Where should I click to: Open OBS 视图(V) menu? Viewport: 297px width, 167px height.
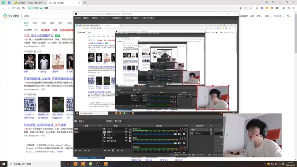coord(95,18)
